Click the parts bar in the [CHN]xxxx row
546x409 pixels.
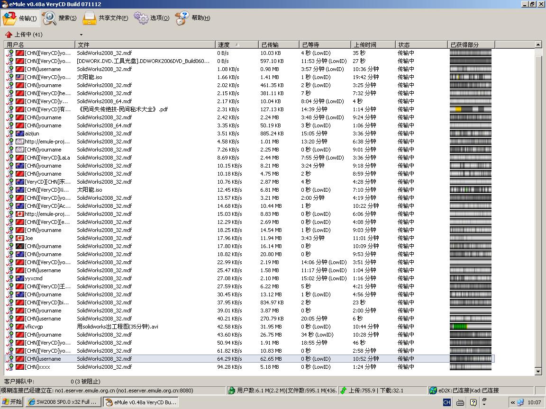click(471, 367)
